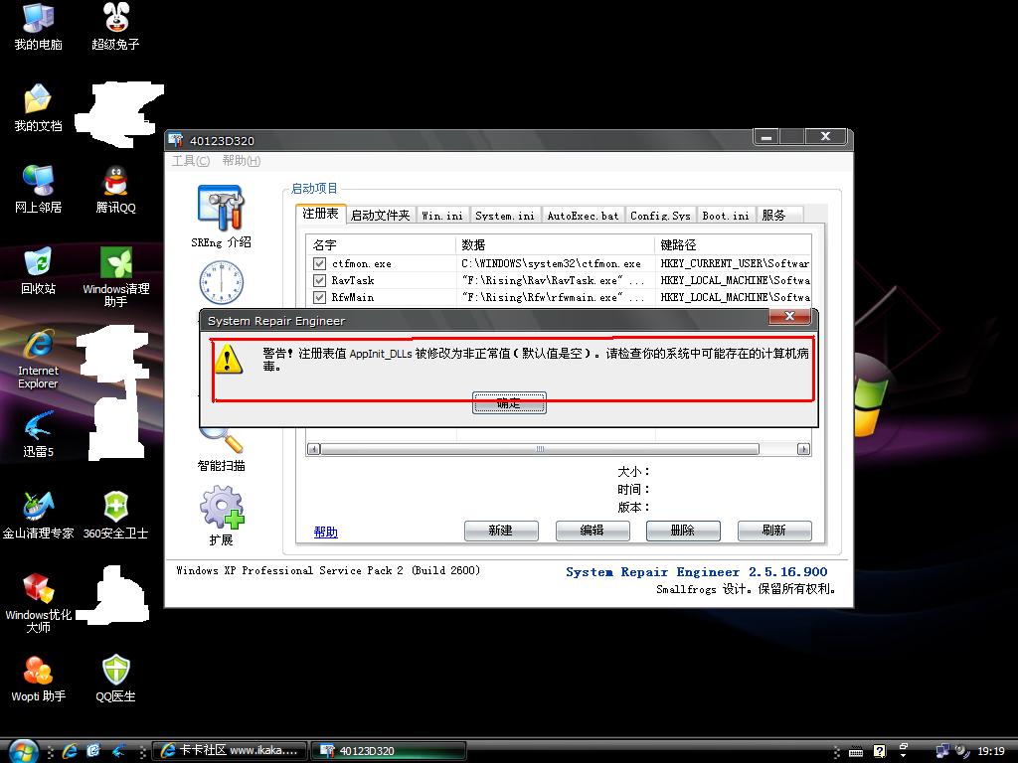Click the 确定 button in warning dialog

click(x=509, y=403)
